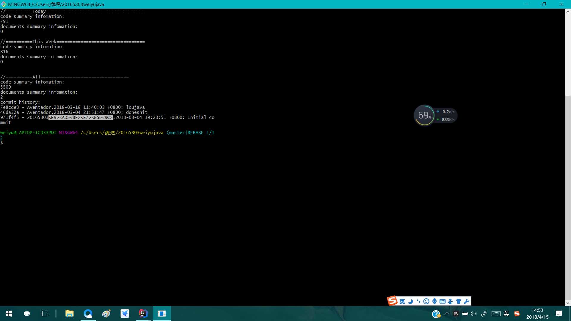Open the touch keyboard tray icon

[x=496, y=314]
